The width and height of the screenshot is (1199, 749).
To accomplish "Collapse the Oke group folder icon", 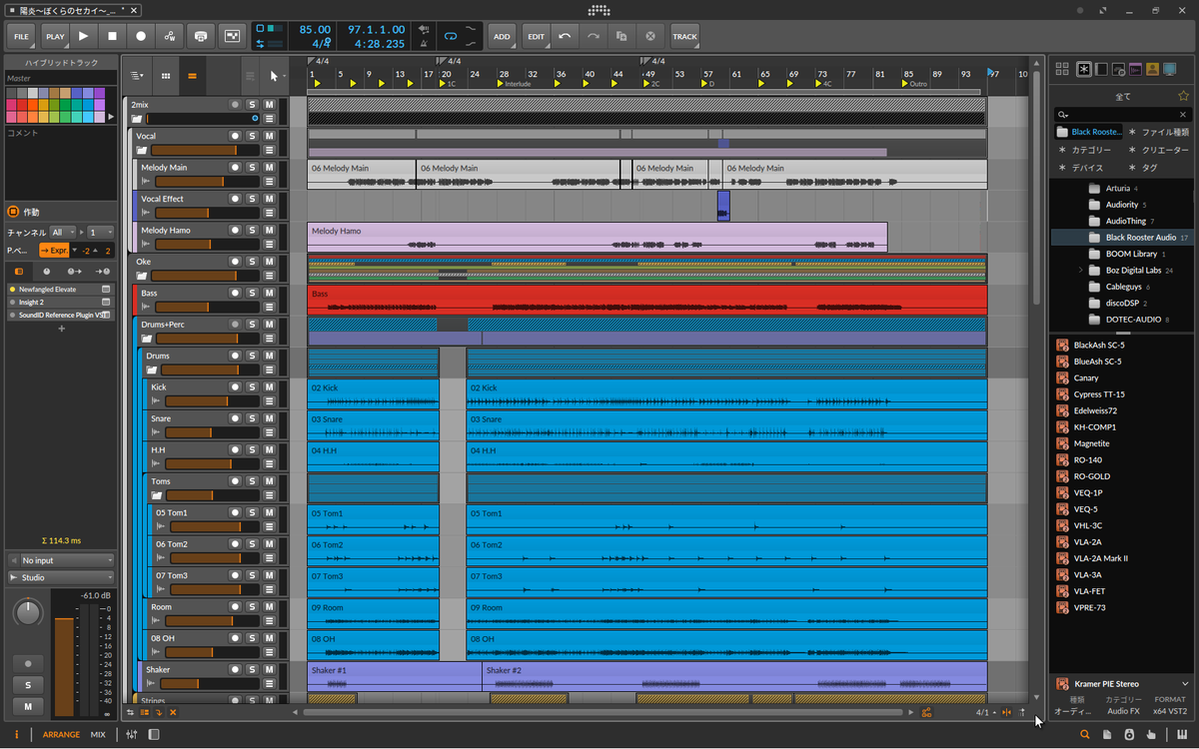I will click(x=142, y=277).
